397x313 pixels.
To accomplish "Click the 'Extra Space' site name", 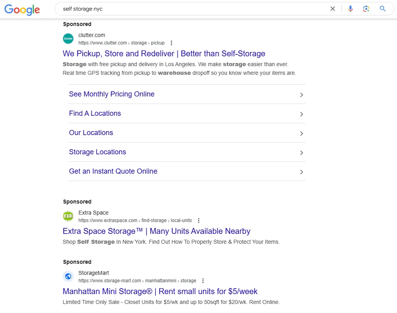I will tap(93, 213).
